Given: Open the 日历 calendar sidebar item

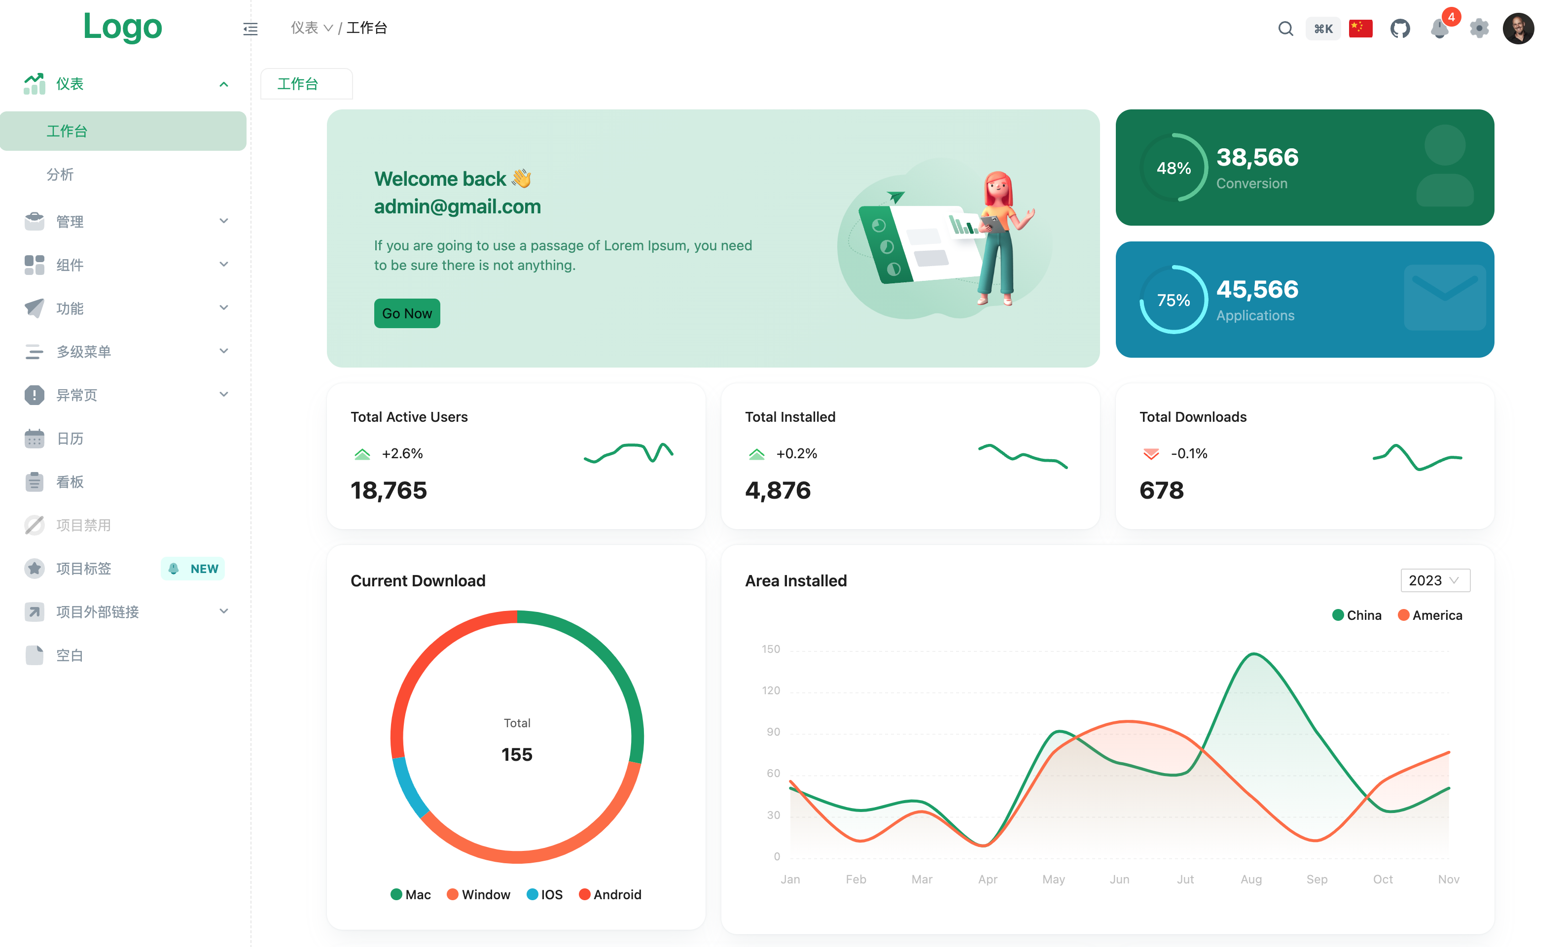Looking at the screenshot, I should [x=70, y=438].
